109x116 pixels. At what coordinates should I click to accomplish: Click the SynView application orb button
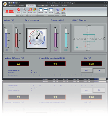coord(5,4)
